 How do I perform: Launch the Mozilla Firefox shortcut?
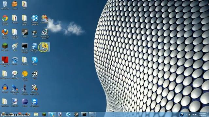[5, 34]
